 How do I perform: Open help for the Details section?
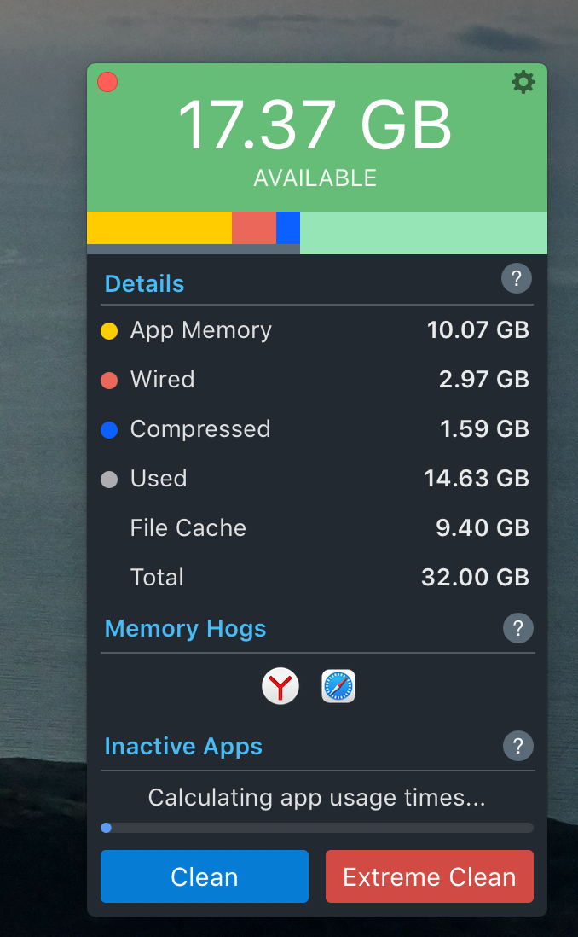517,279
